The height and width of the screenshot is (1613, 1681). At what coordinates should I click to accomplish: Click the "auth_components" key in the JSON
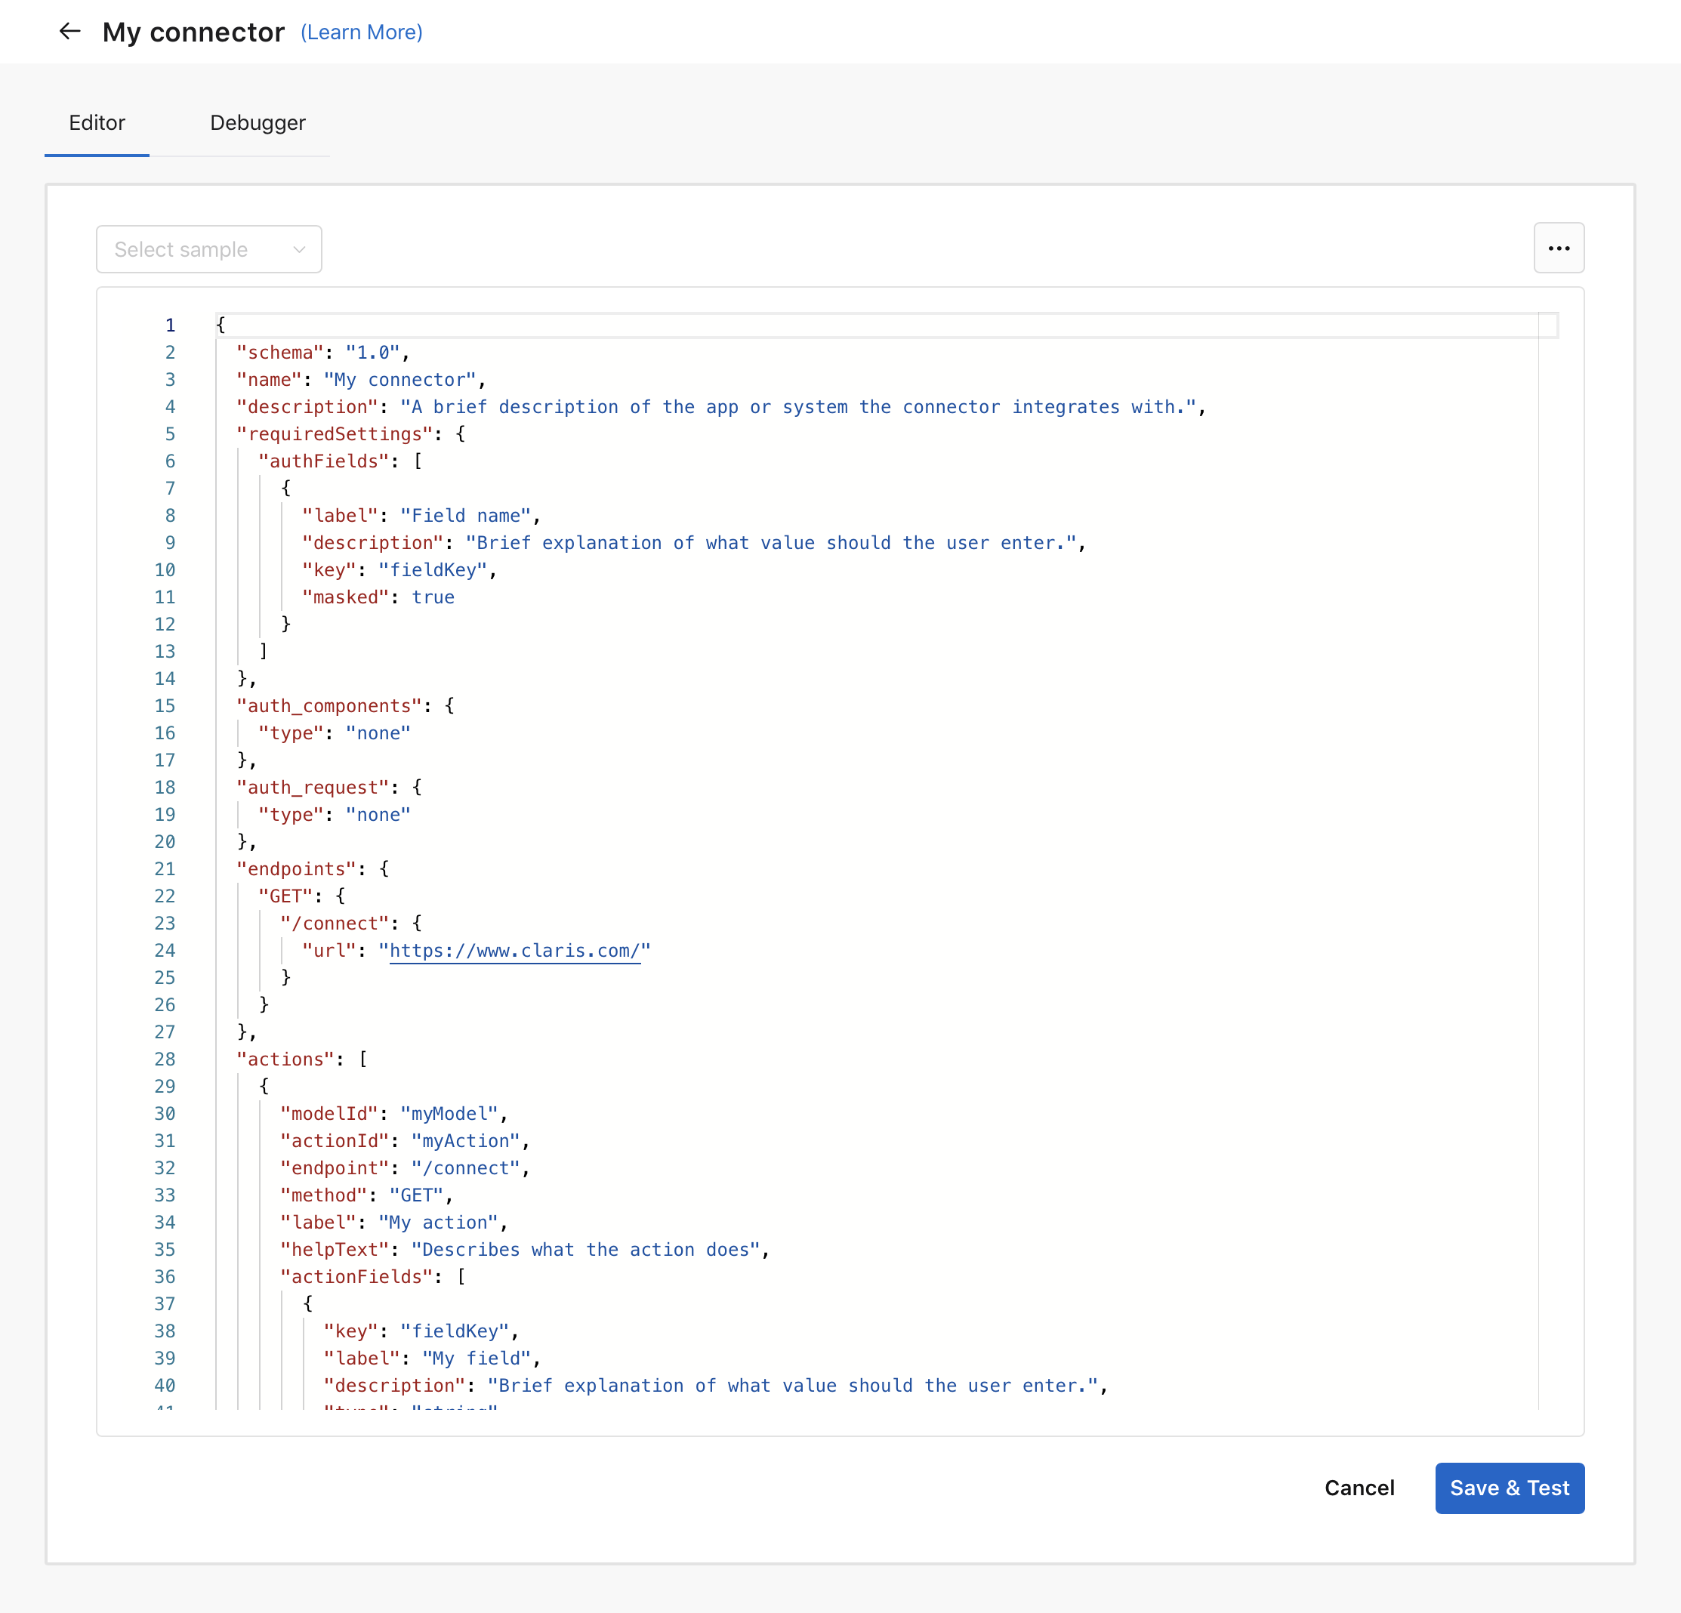click(329, 705)
